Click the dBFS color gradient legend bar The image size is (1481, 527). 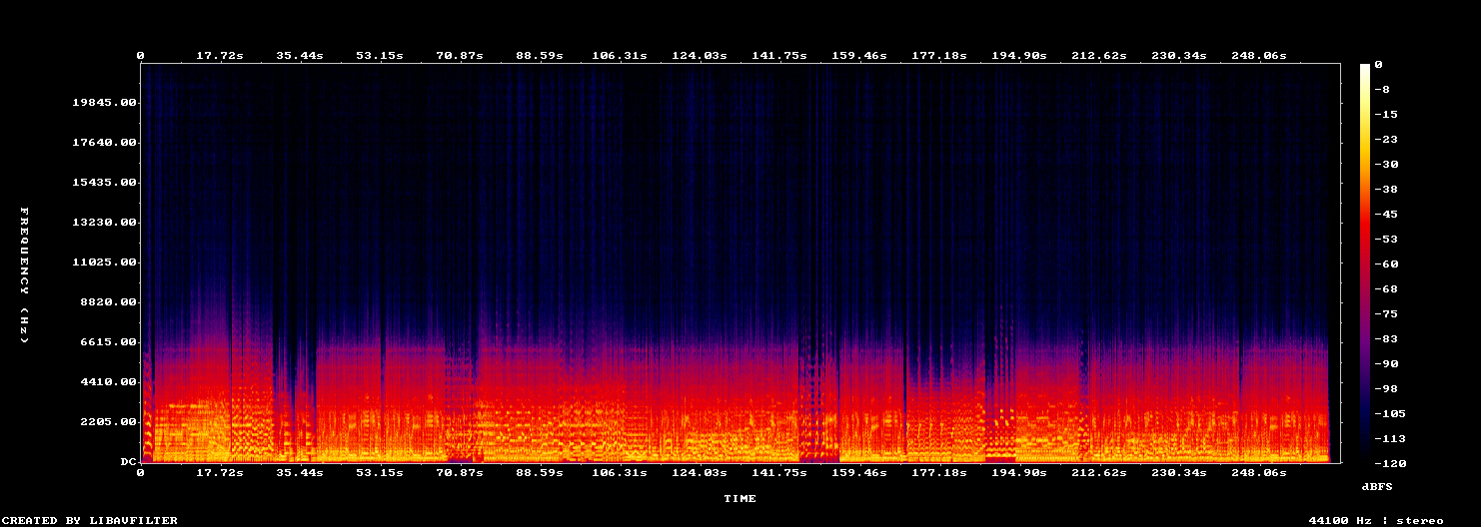(x=1365, y=263)
